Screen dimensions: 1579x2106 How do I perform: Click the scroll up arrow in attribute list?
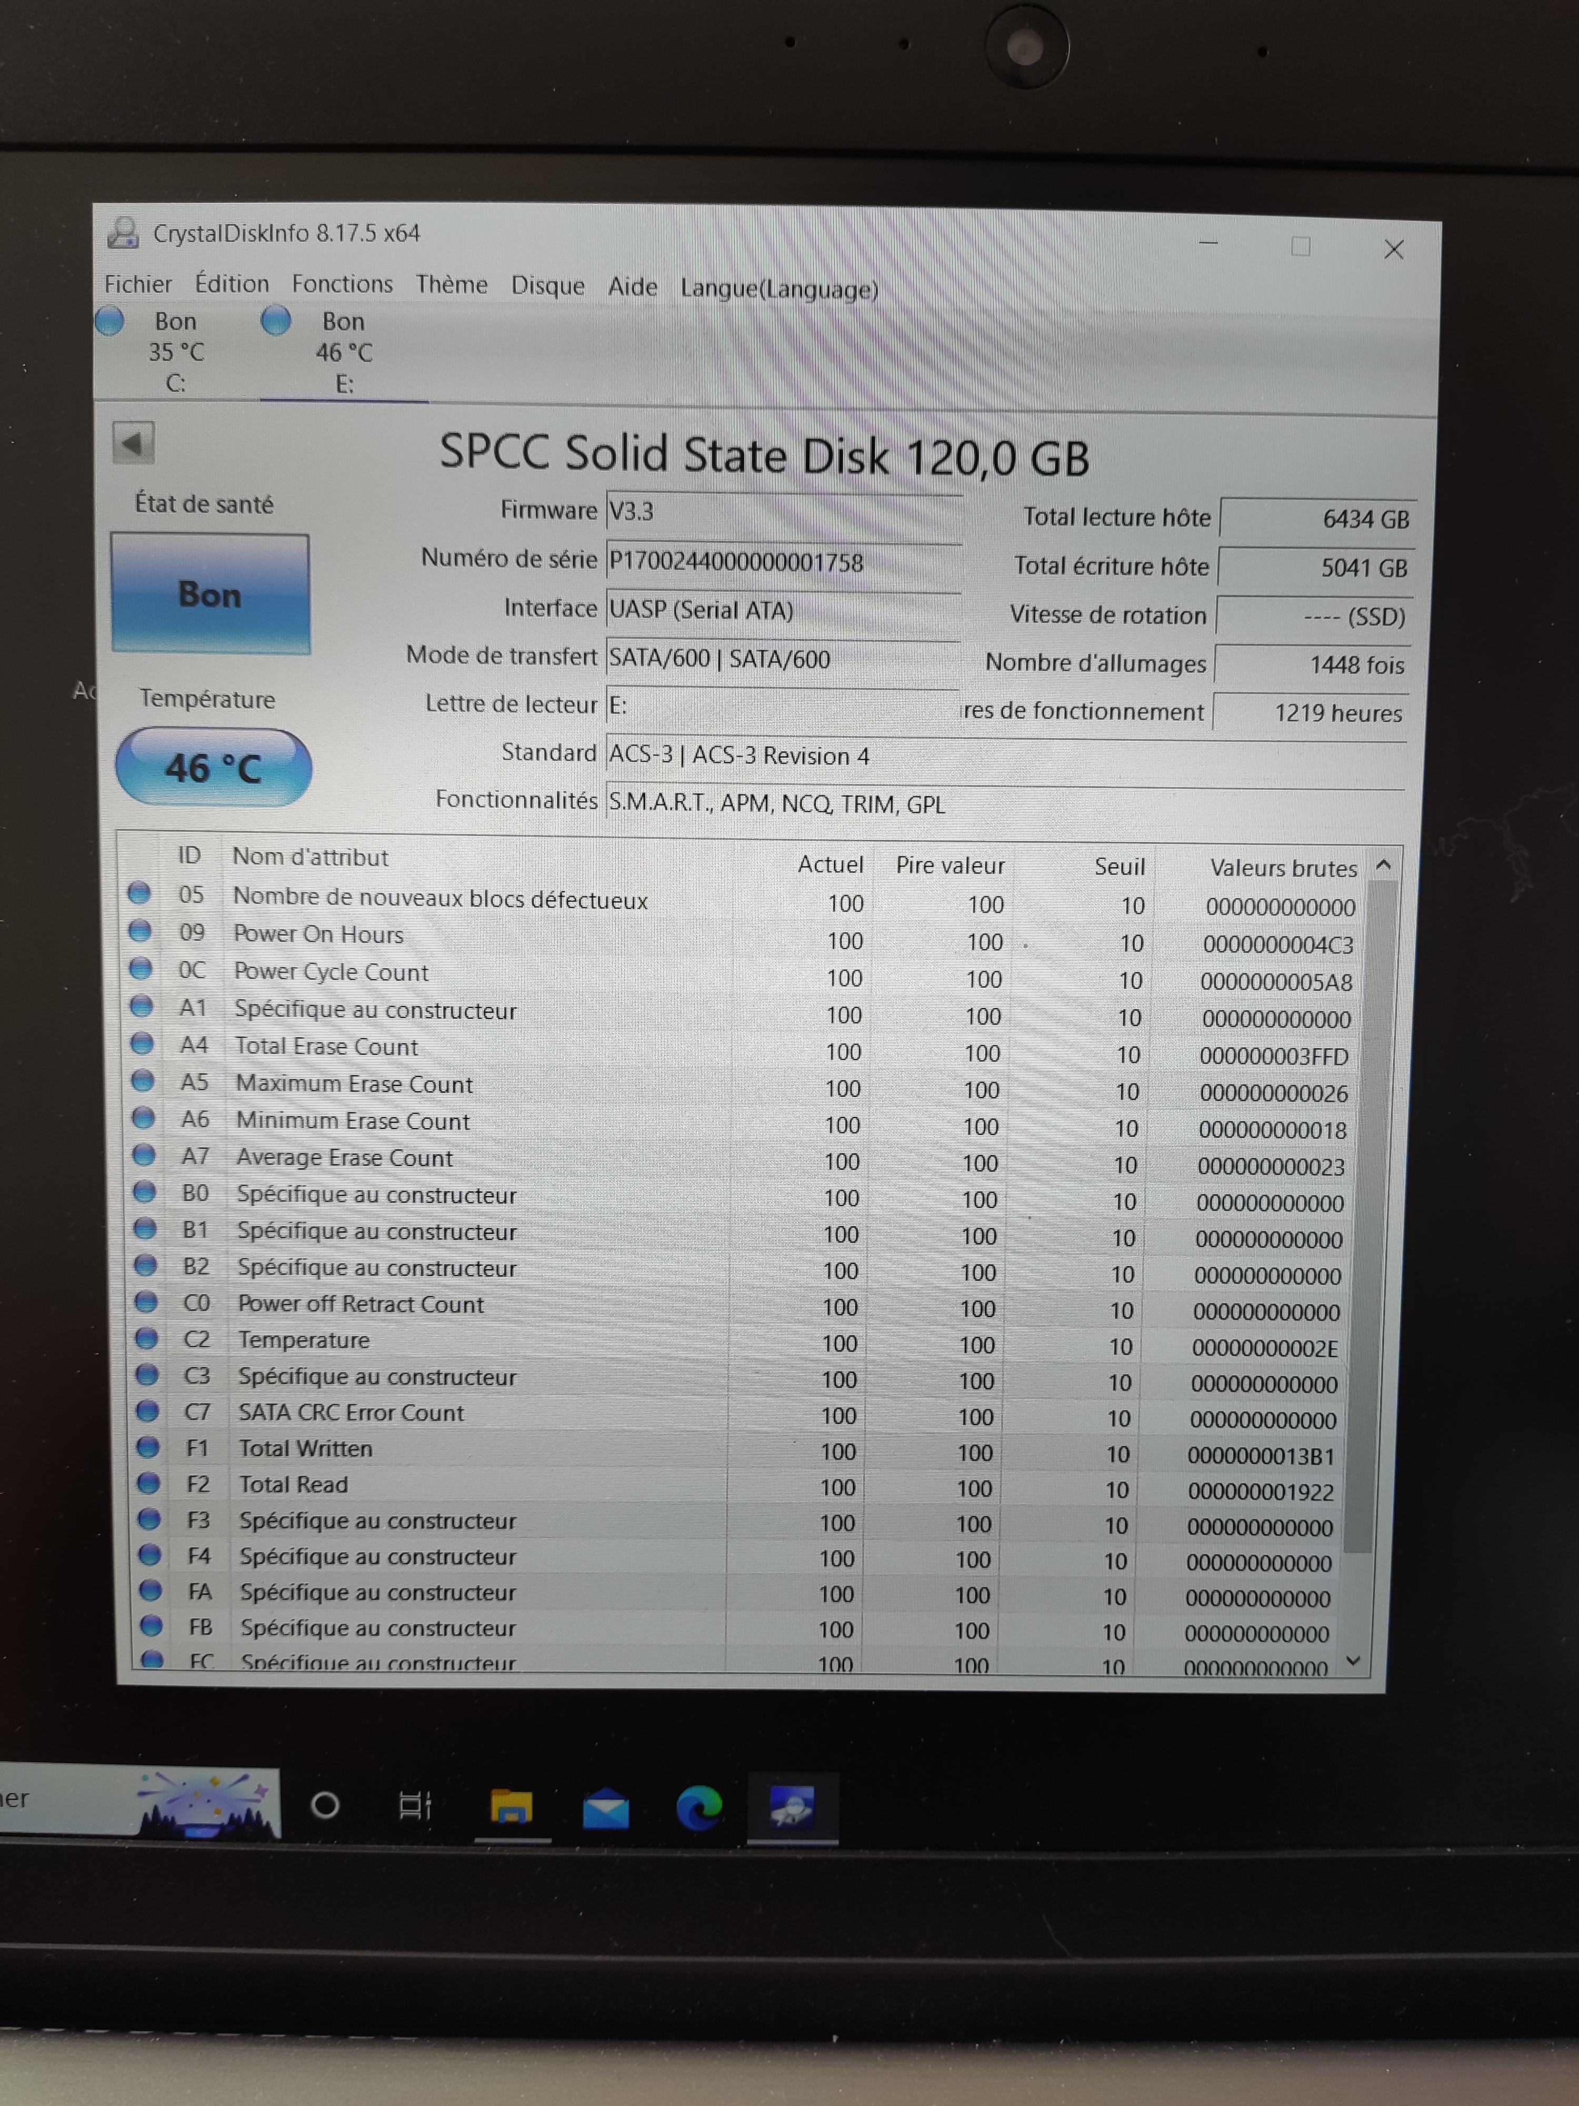click(1384, 865)
